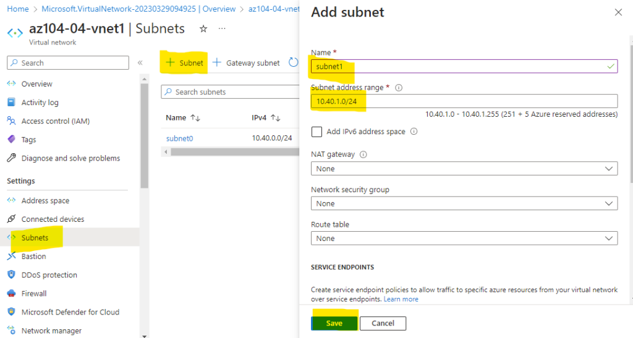The height and width of the screenshot is (338, 633).
Task: Click the Name field containing subnet1
Action: tap(464, 66)
